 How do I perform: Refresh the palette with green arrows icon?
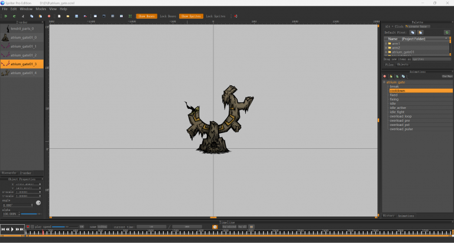447,32
